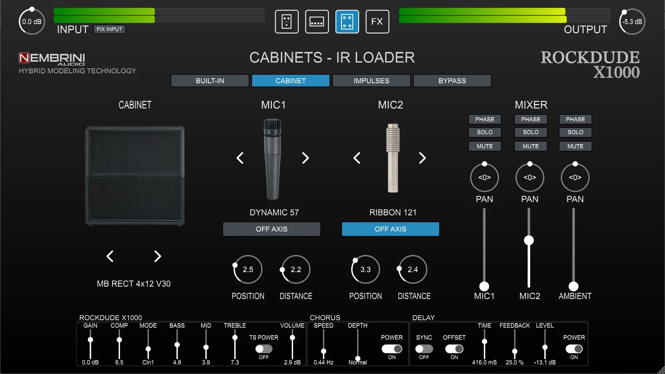Switch to the IMPULSES tab
This screenshot has width=665, height=374.
tap(371, 81)
